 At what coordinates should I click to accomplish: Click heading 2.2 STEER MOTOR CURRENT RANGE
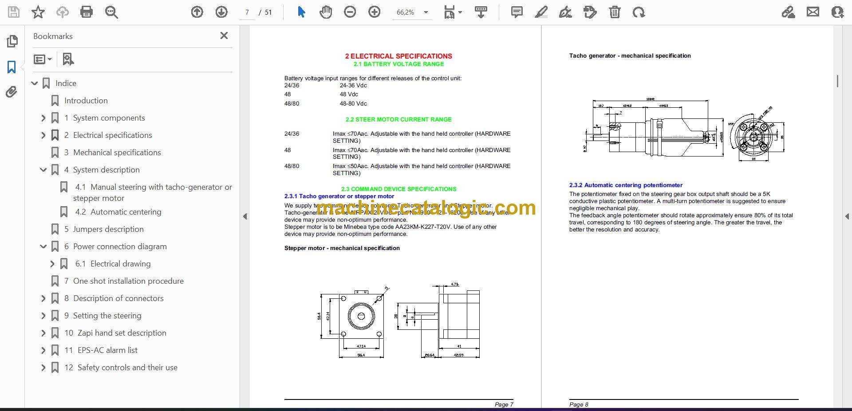pos(398,119)
